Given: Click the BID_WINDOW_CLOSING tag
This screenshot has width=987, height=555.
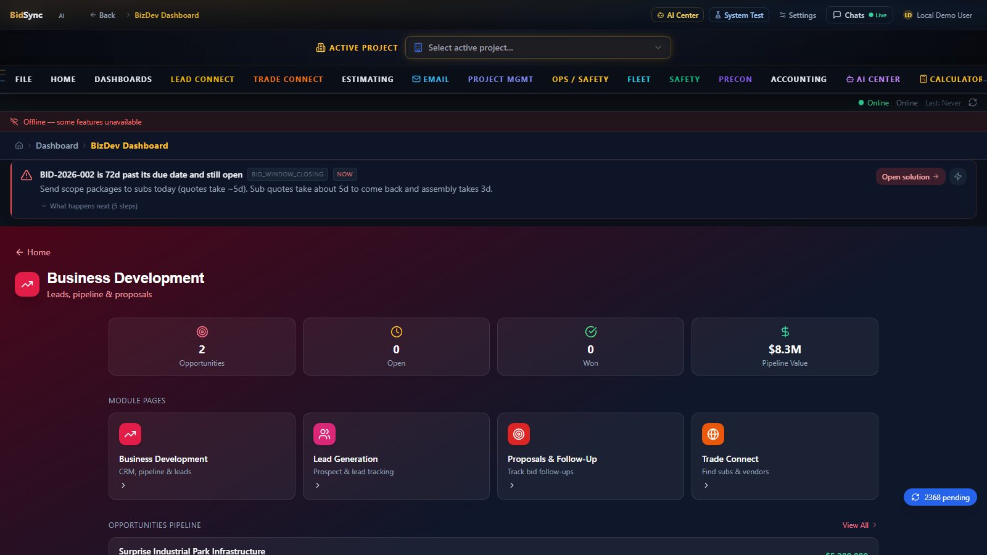Looking at the screenshot, I should click(287, 174).
